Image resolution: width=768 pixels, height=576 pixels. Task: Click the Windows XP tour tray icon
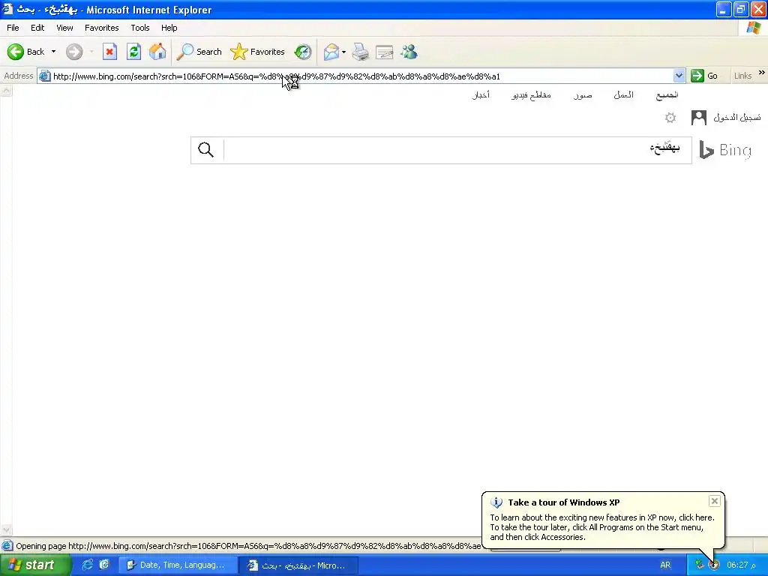point(714,565)
